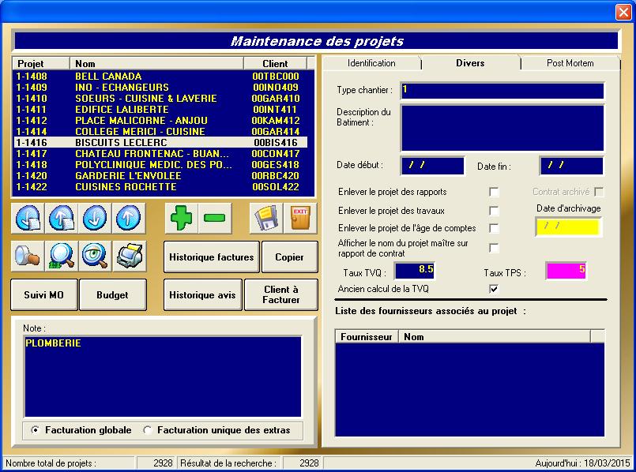This screenshot has height=472, width=636.
Task: Open Historique factures
Action: pyautogui.click(x=212, y=257)
